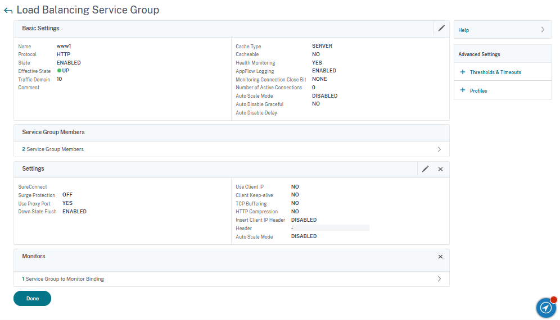
Task: Click the Help label
Action: tap(464, 30)
